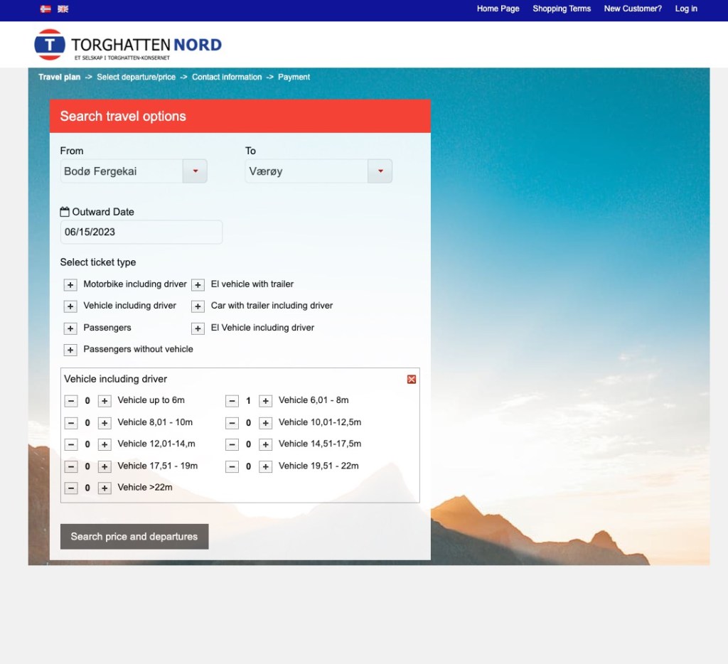Open the From port dropdown
This screenshot has width=728, height=664.
click(x=195, y=171)
